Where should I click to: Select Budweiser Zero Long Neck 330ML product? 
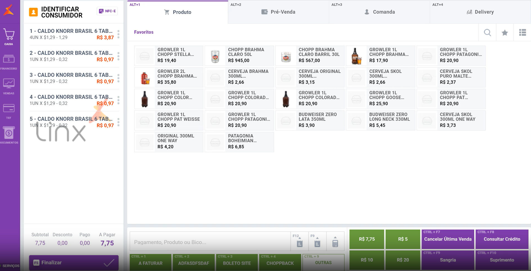pos(380,120)
